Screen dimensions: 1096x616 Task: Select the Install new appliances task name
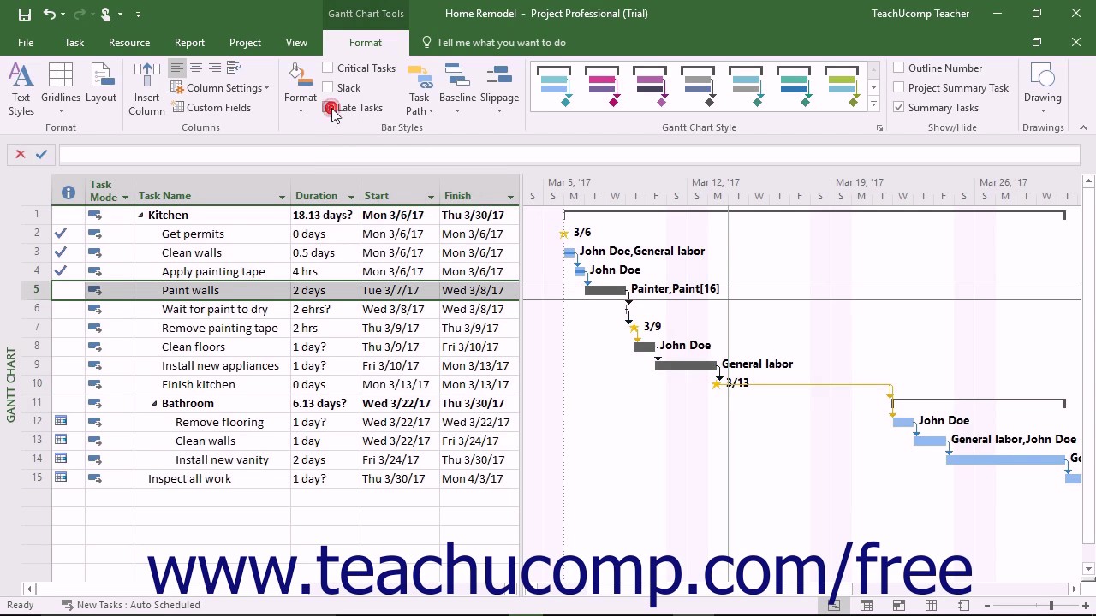point(220,365)
